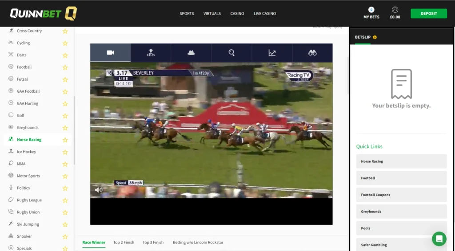Screen dimensions: 455x251
Task: Favourite Cross Country with its star
Action: coord(65,31)
